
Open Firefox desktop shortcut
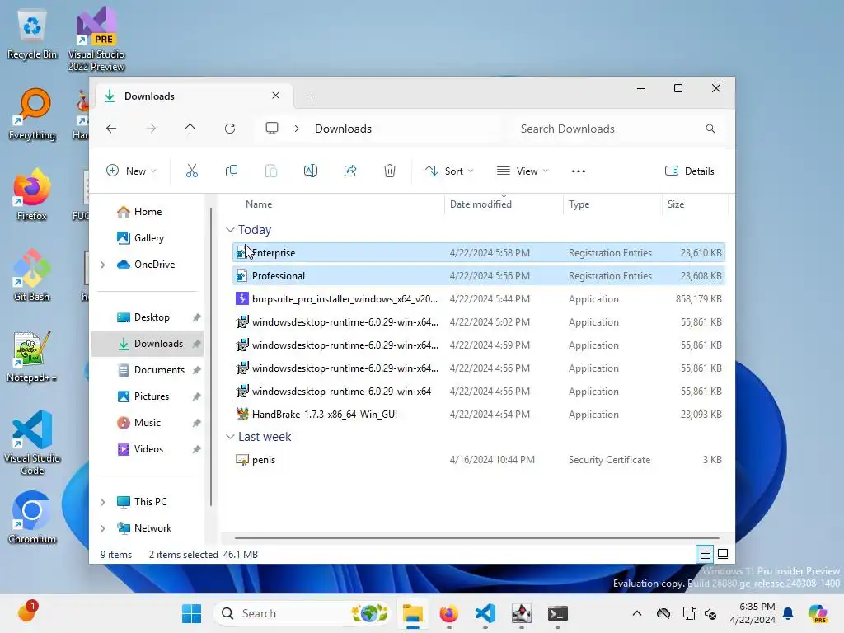[32, 195]
